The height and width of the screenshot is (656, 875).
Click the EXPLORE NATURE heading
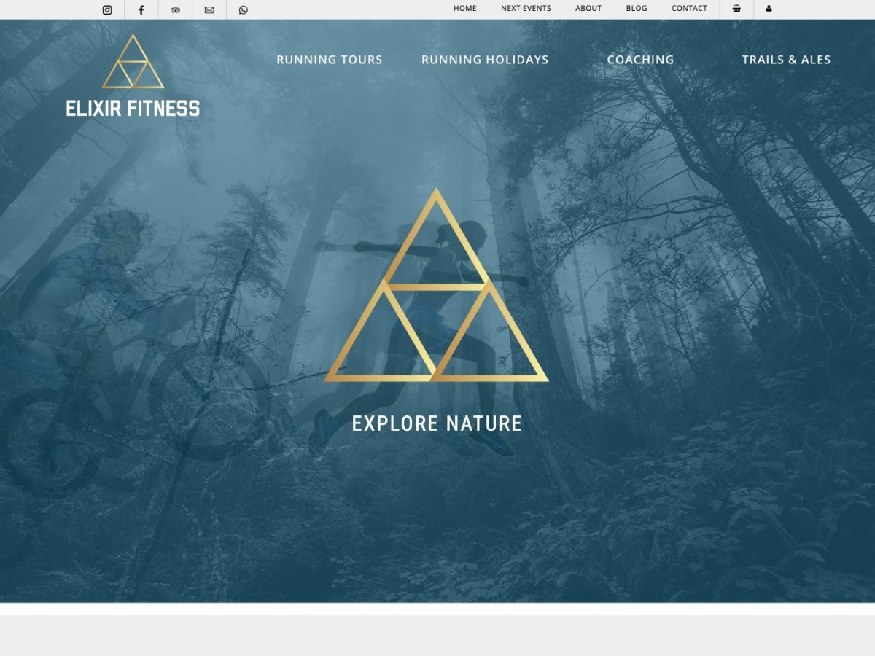tap(437, 423)
